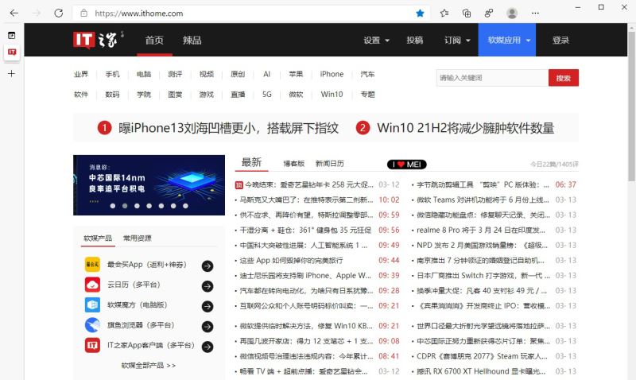
Task: Switch to the 常用资源 tab
Action: 137,238
